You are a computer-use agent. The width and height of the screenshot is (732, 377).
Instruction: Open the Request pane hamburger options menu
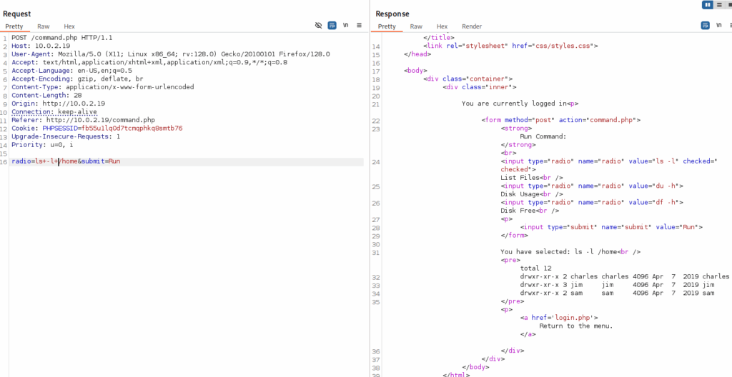359,25
